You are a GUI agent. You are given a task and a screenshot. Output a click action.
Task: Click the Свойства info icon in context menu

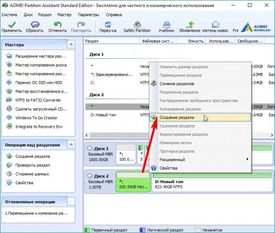[154, 168]
